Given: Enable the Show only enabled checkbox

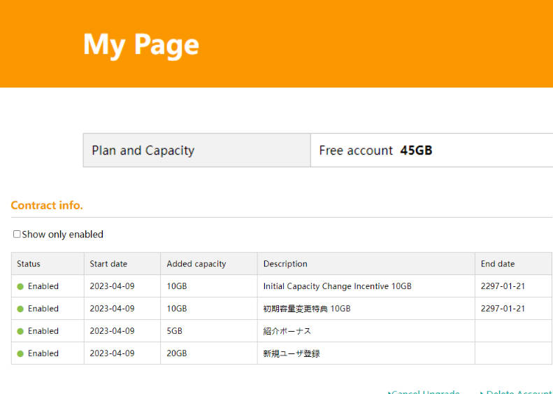Looking at the screenshot, I should pyautogui.click(x=17, y=234).
